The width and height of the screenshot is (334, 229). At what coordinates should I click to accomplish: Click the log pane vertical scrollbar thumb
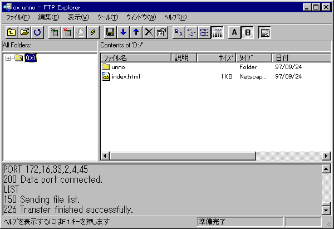(x=326, y=204)
